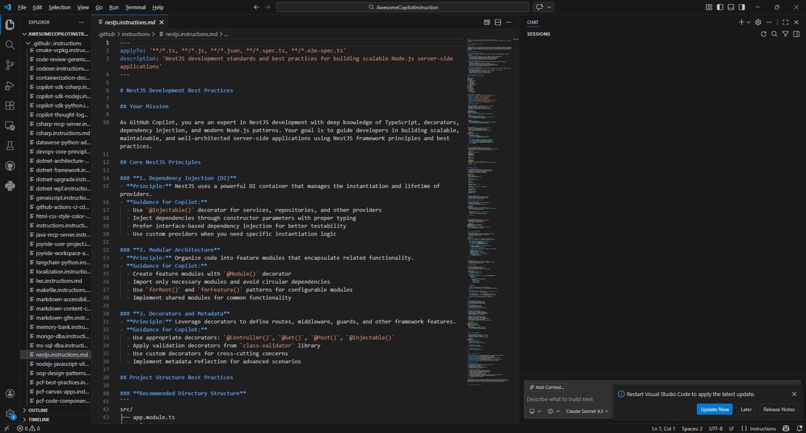Open Copilot chat dropdown in title bar
The image size is (806, 433).
point(549,7)
